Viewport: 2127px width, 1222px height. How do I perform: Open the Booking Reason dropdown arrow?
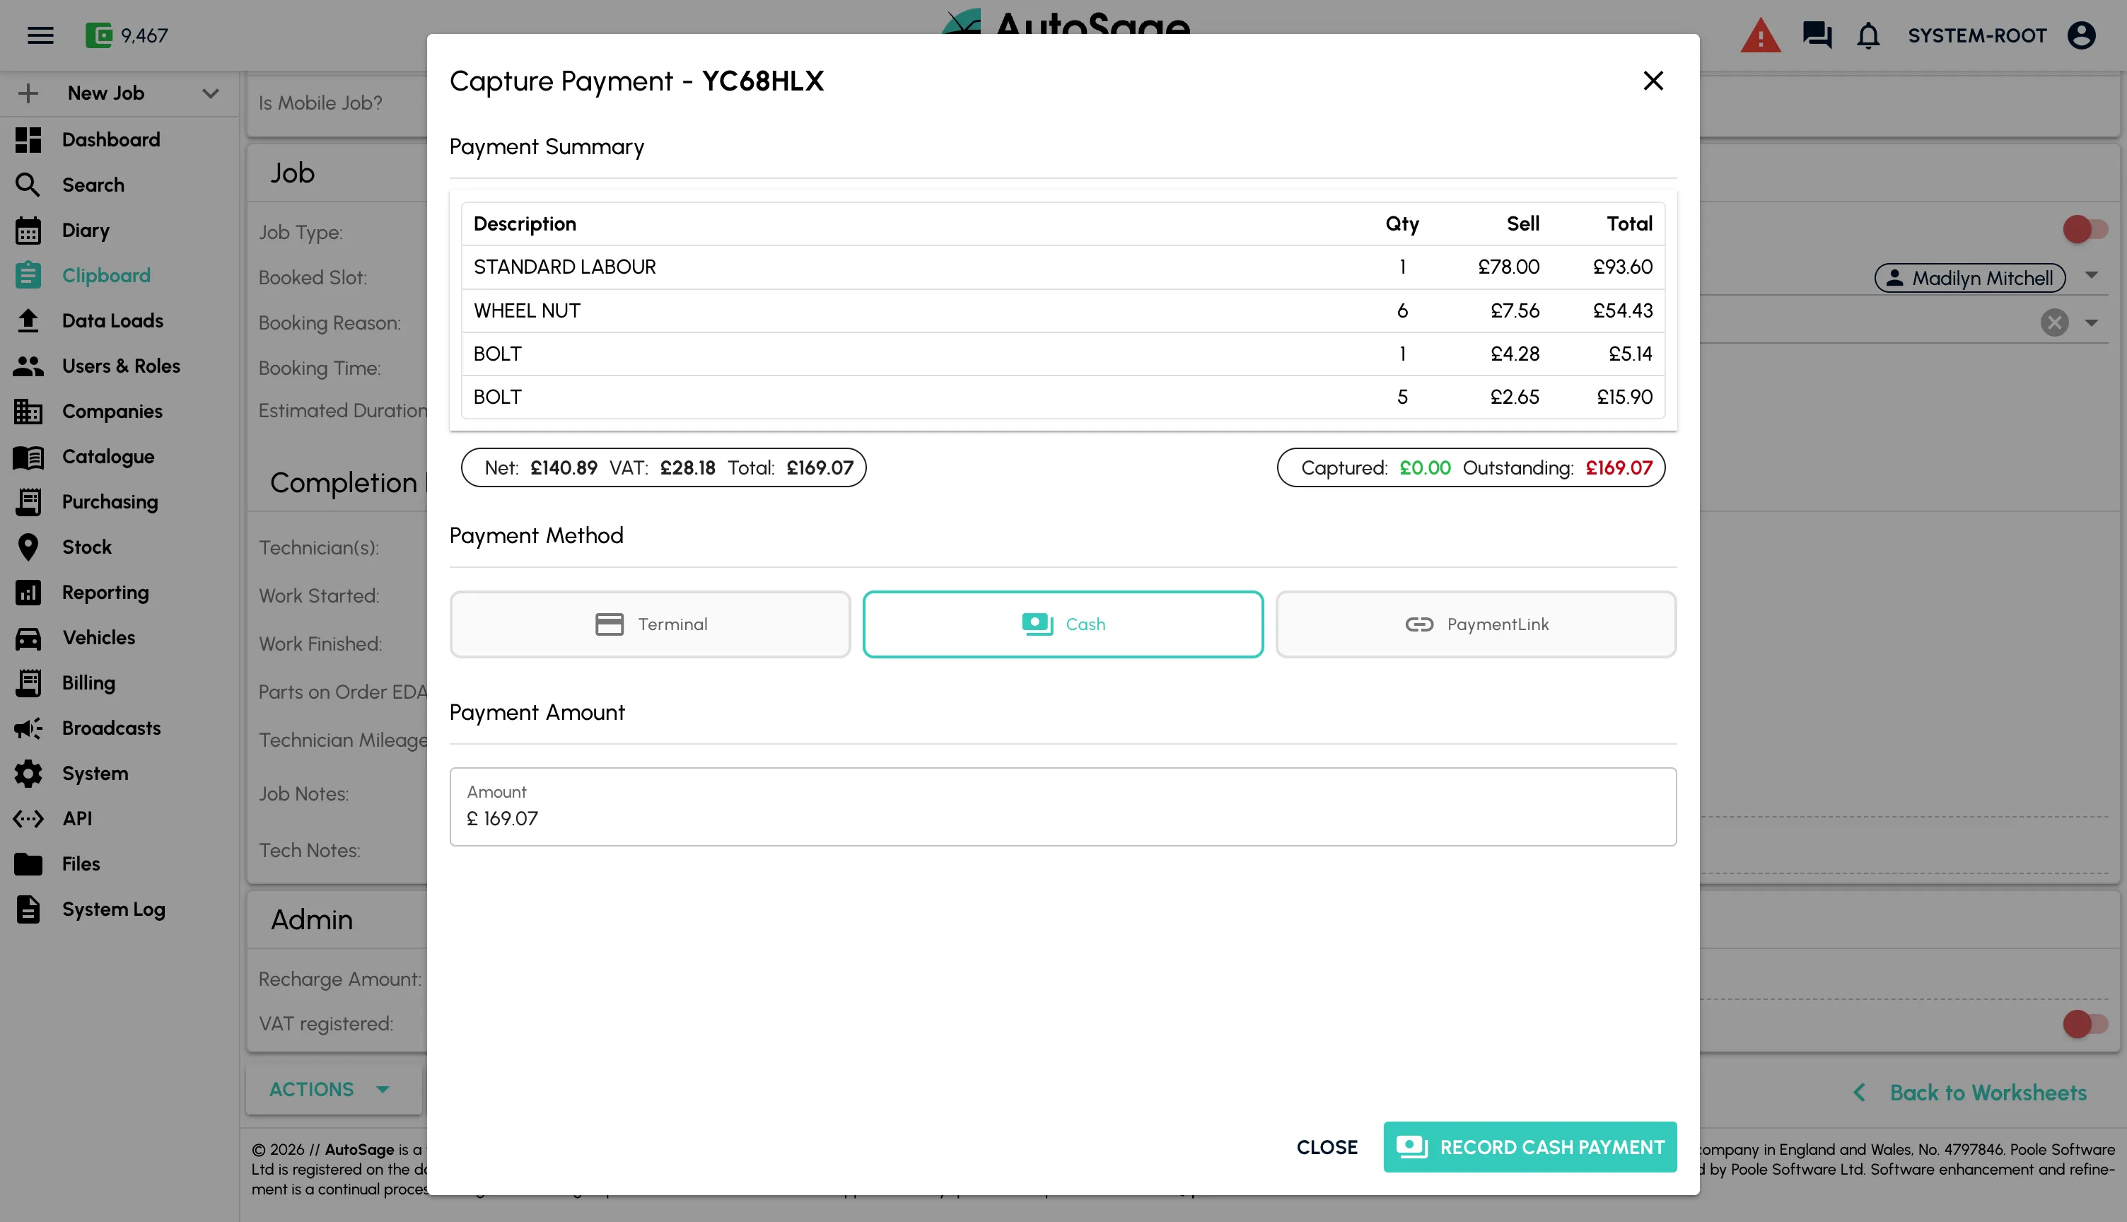(2091, 322)
